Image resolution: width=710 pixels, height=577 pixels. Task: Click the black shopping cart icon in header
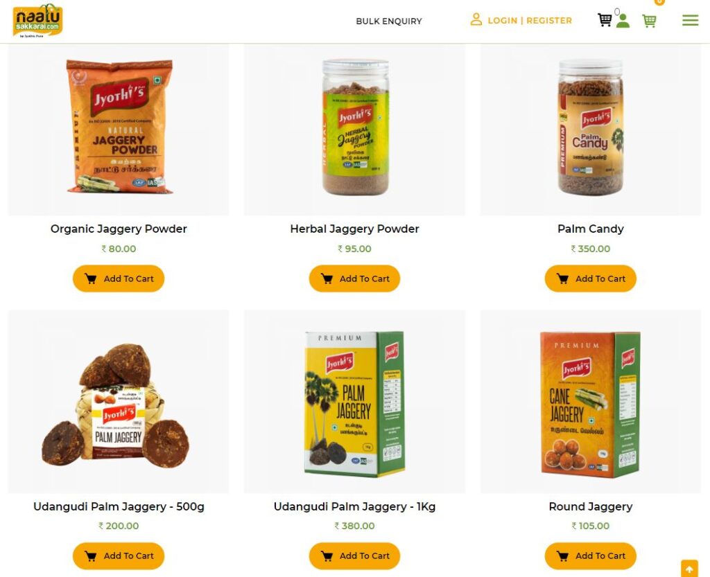click(605, 20)
